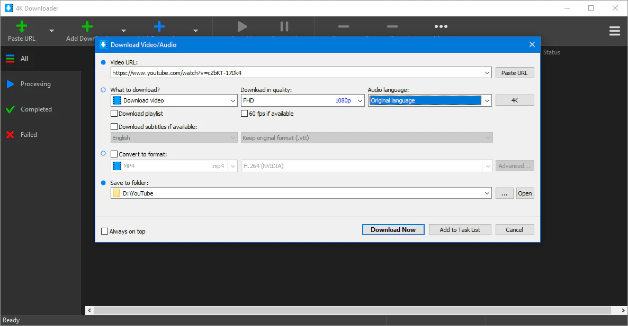
Task: Click the toolbar Start play icon
Action: pyautogui.click(x=242, y=26)
